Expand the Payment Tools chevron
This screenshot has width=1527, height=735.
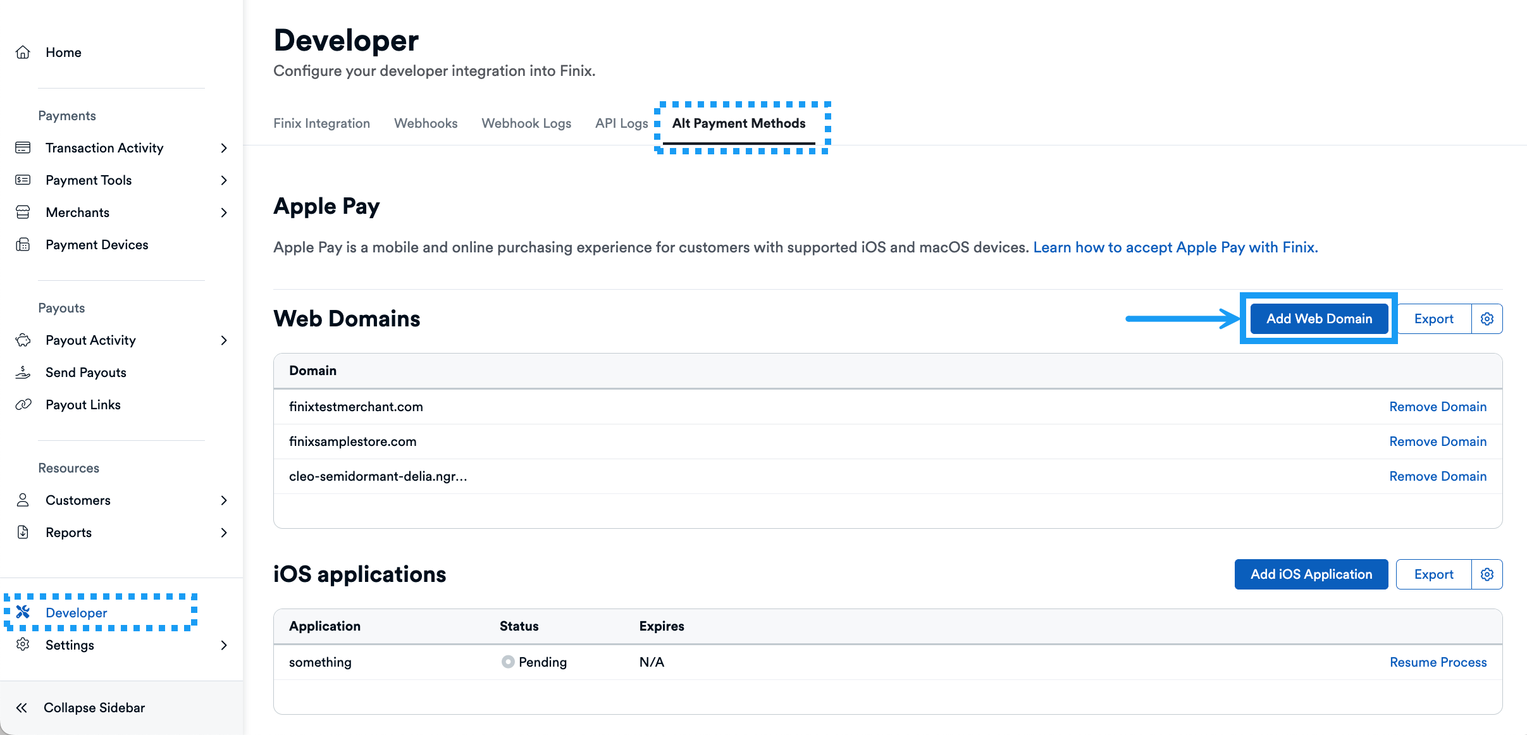click(x=224, y=180)
